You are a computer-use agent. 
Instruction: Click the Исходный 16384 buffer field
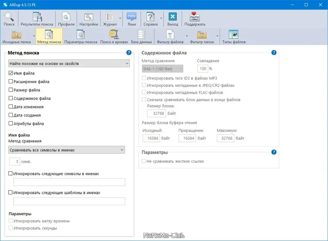(x=151, y=138)
